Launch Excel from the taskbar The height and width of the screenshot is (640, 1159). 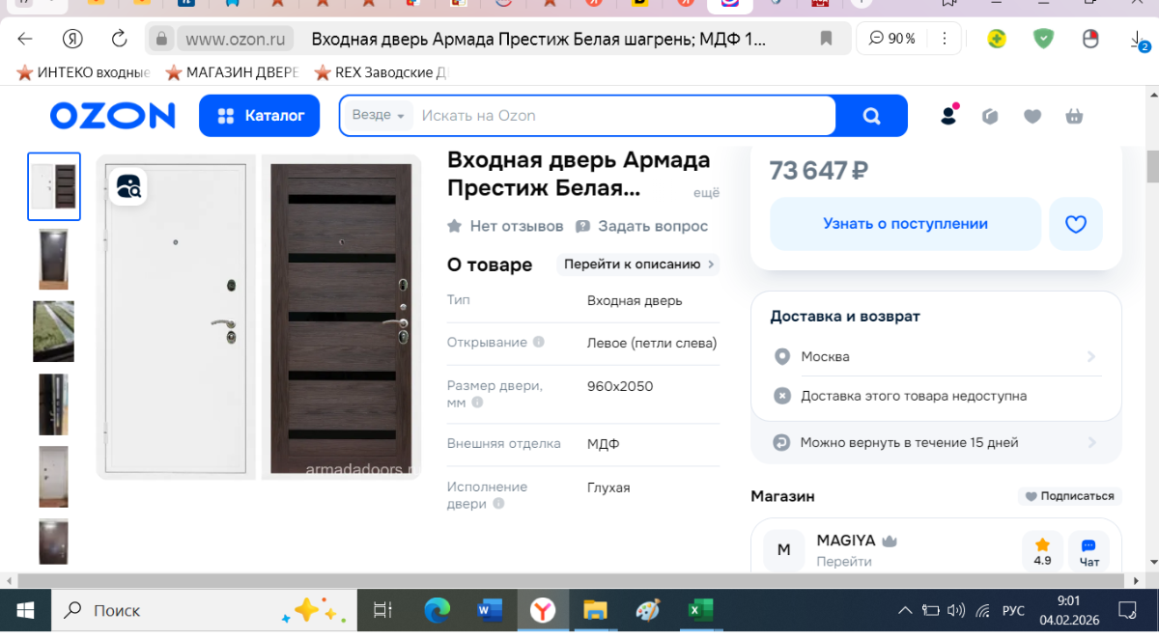point(699,610)
